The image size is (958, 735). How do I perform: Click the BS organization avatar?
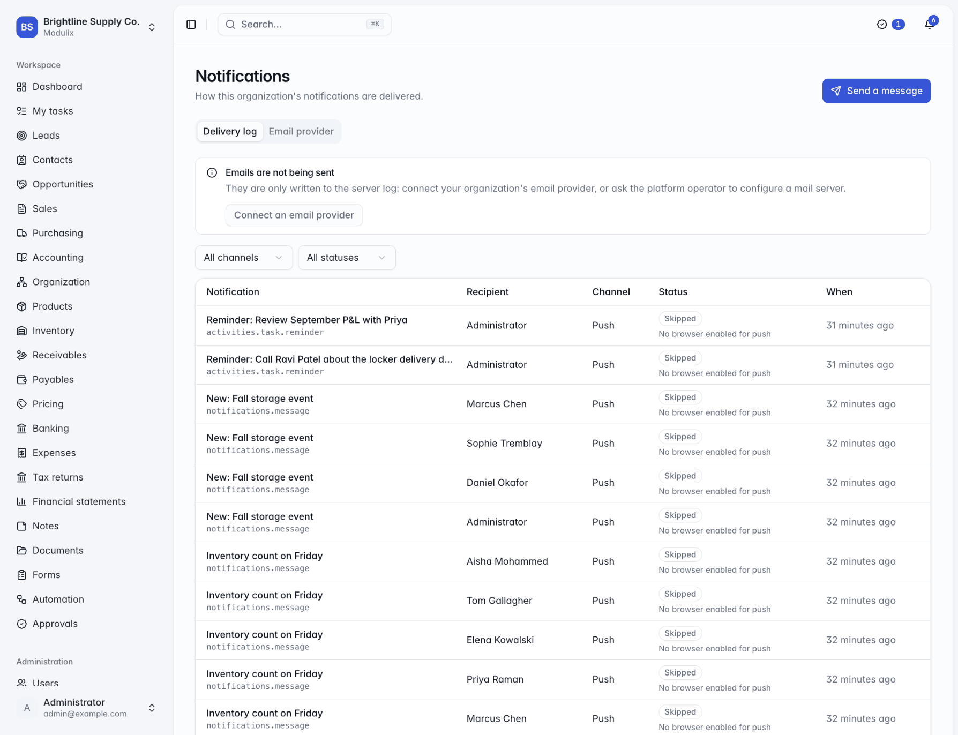27,27
